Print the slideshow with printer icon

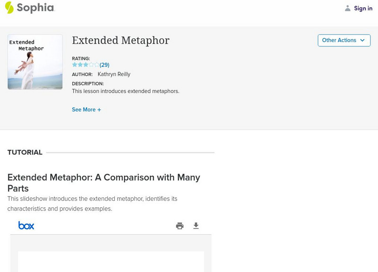pos(180,226)
